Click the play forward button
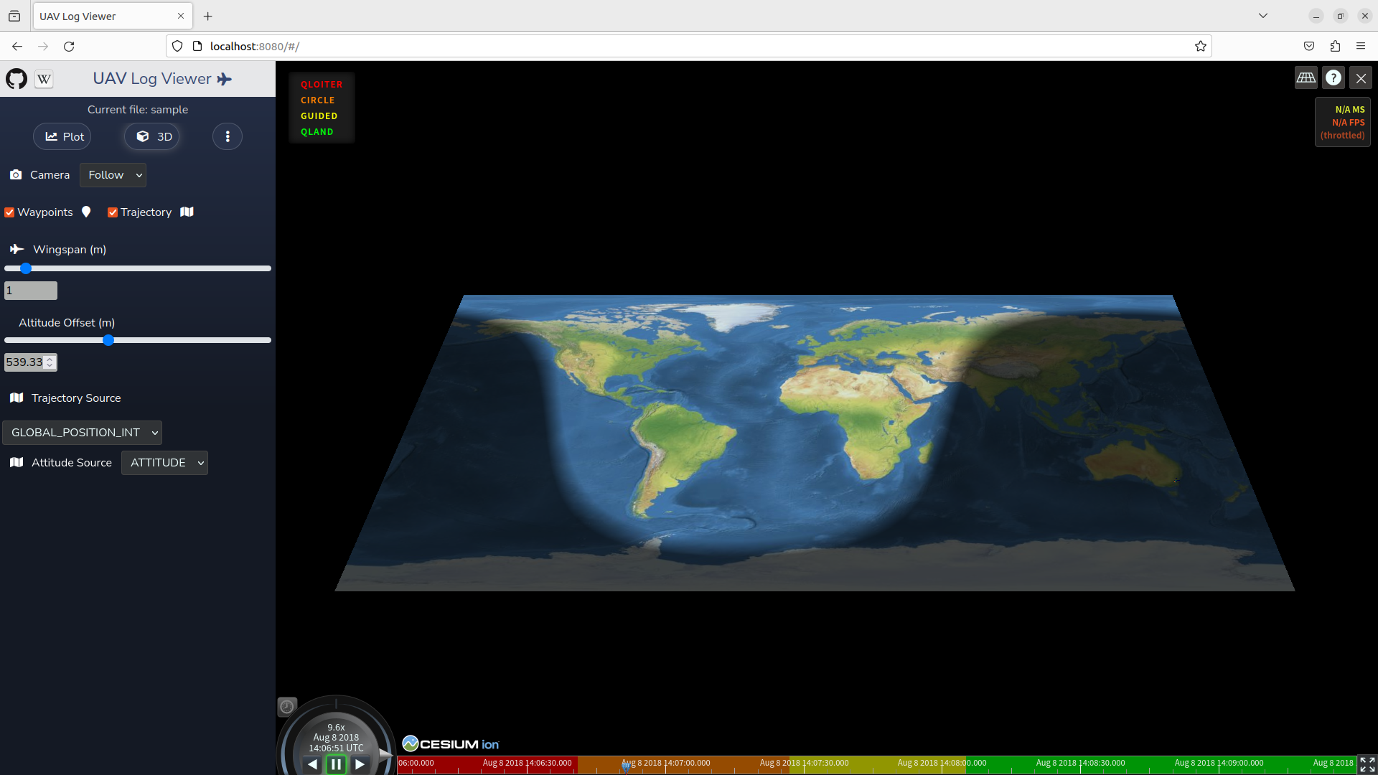This screenshot has height=775, width=1378. point(360,764)
